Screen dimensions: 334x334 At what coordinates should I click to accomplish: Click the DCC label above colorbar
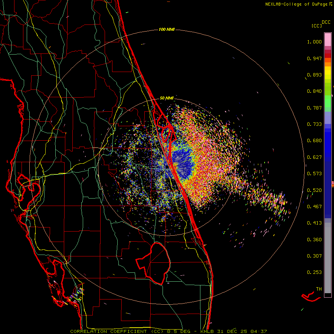tap(326, 22)
